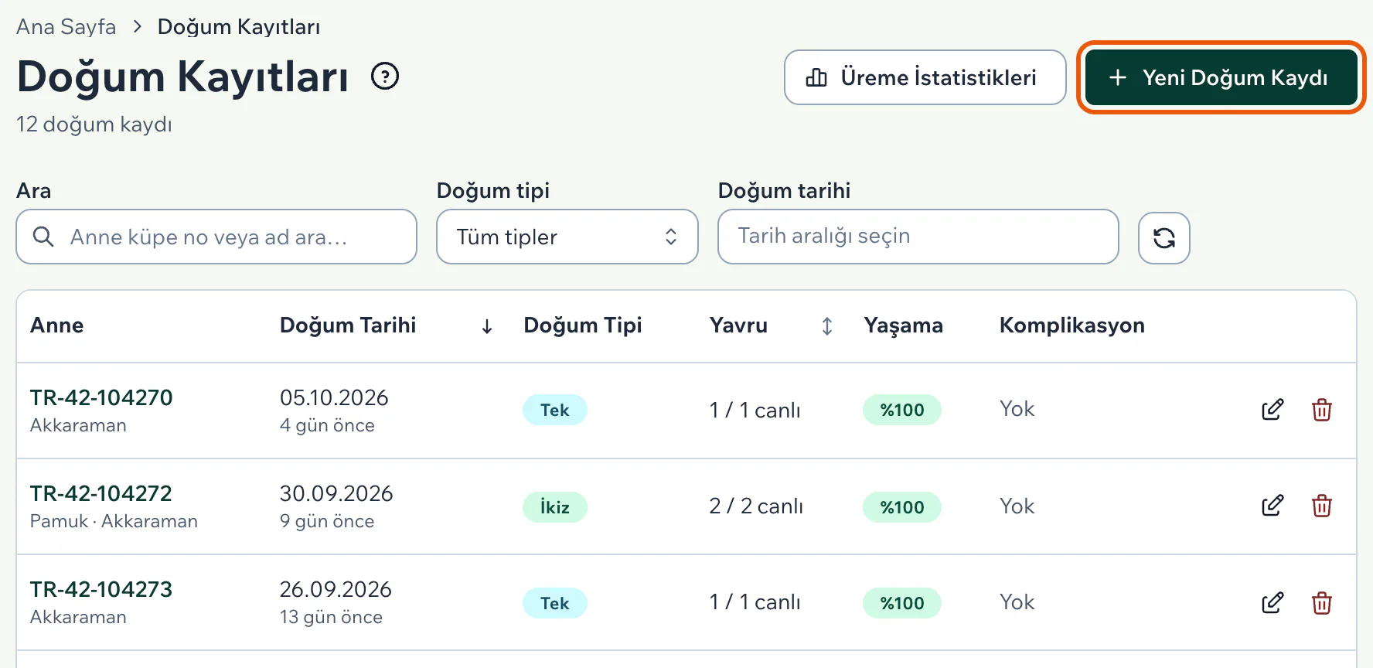Toggle sort on Yavru column arrows
Viewport: 1373px width, 668px height.
click(826, 326)
